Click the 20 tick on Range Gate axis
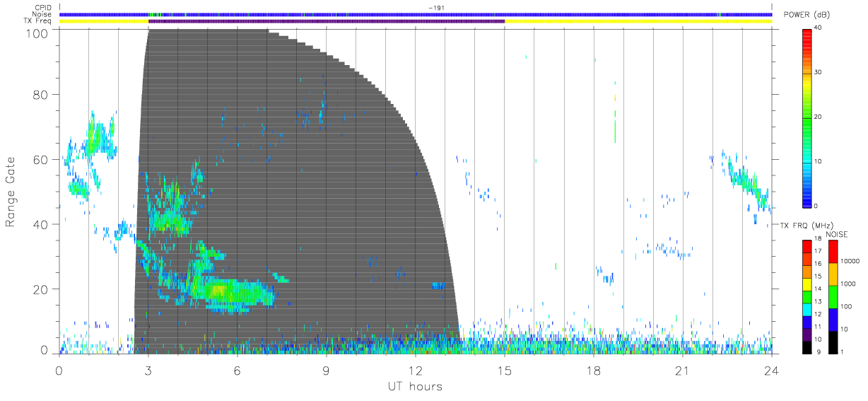Viewport: 868px width, 401px height. (42, 289)
